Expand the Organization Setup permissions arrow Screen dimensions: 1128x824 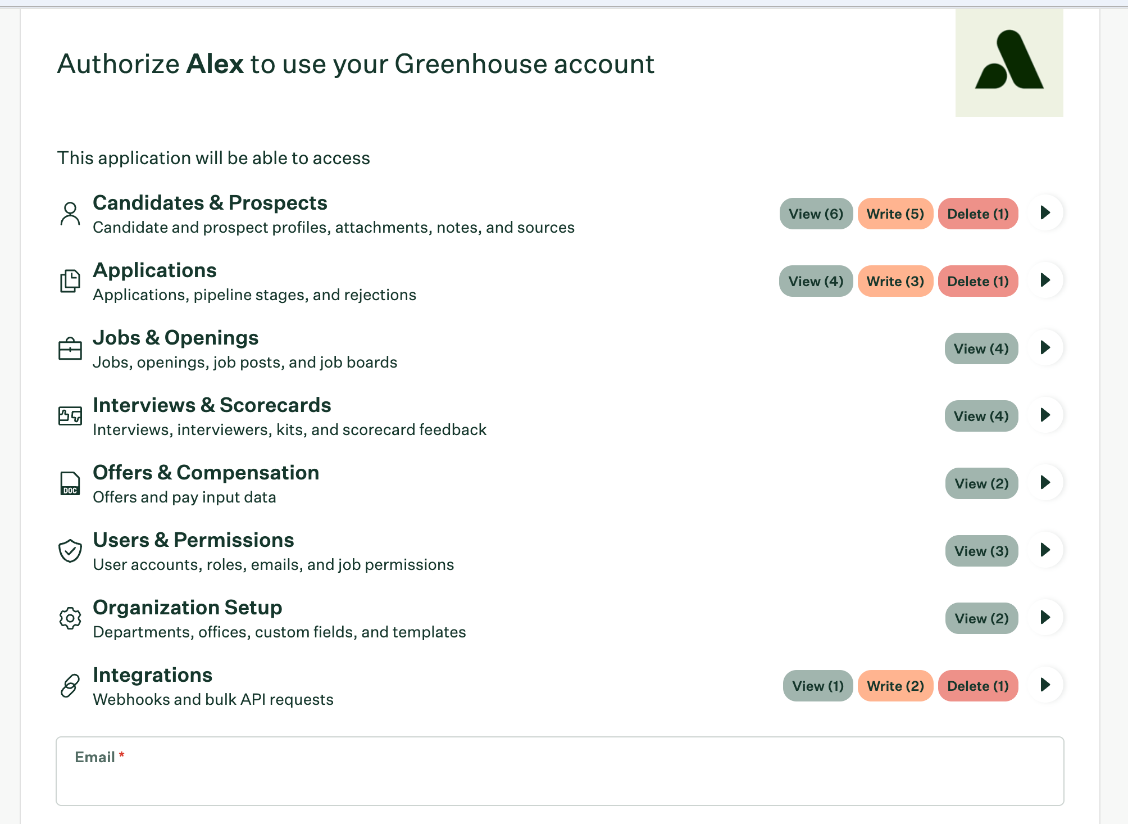pos(1045,618)
